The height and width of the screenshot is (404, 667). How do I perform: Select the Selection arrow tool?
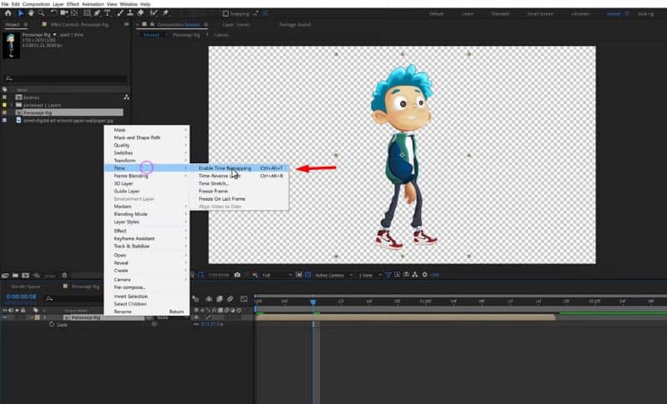19,13
